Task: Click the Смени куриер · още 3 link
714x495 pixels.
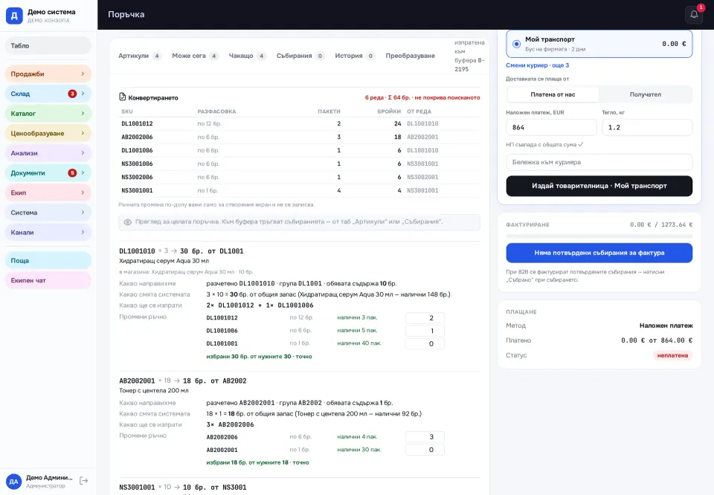Action: click(537, 65)
